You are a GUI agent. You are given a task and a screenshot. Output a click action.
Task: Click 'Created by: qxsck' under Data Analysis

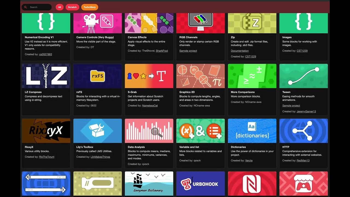[x=139, y=164]
